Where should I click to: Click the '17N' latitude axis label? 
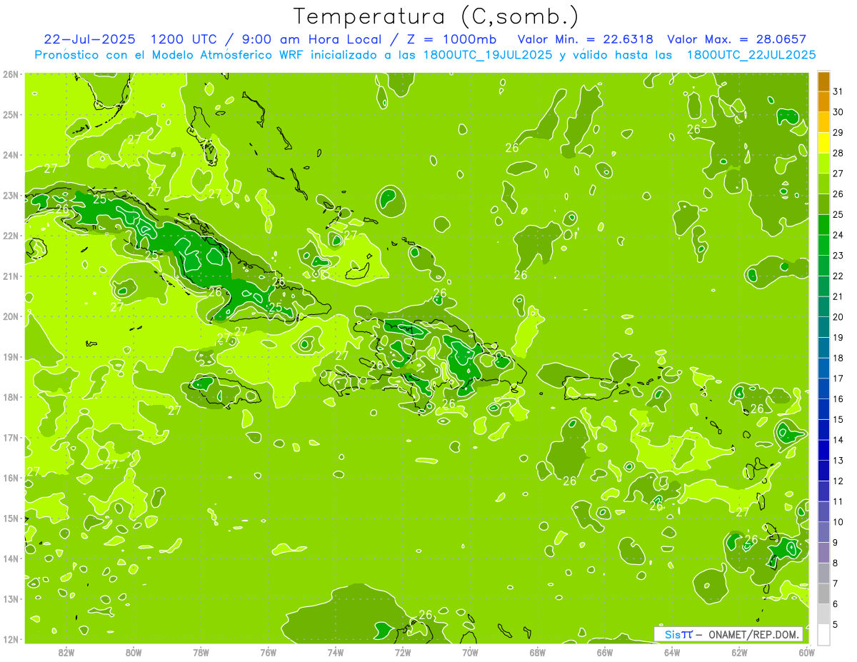(x=11, y=437)
